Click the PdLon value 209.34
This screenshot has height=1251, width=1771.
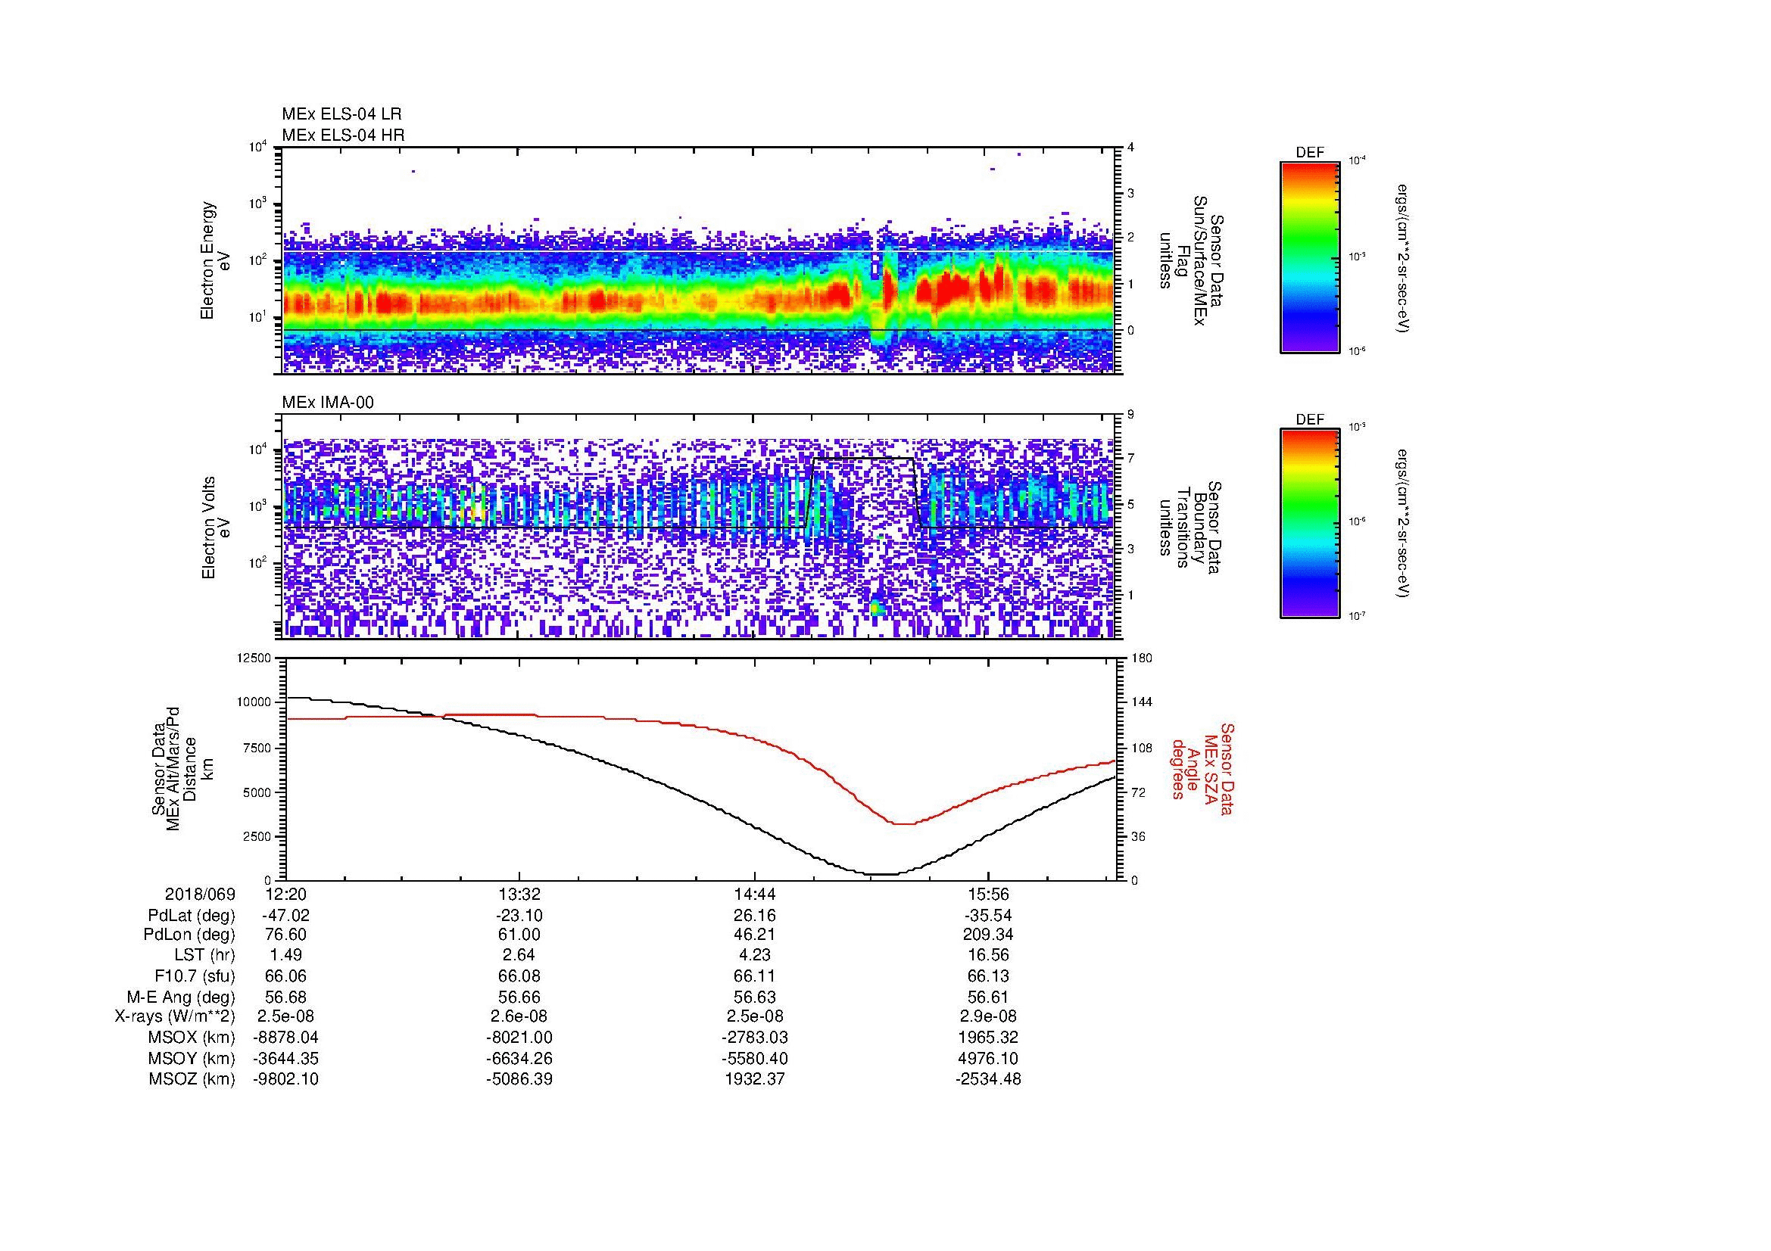988,935
